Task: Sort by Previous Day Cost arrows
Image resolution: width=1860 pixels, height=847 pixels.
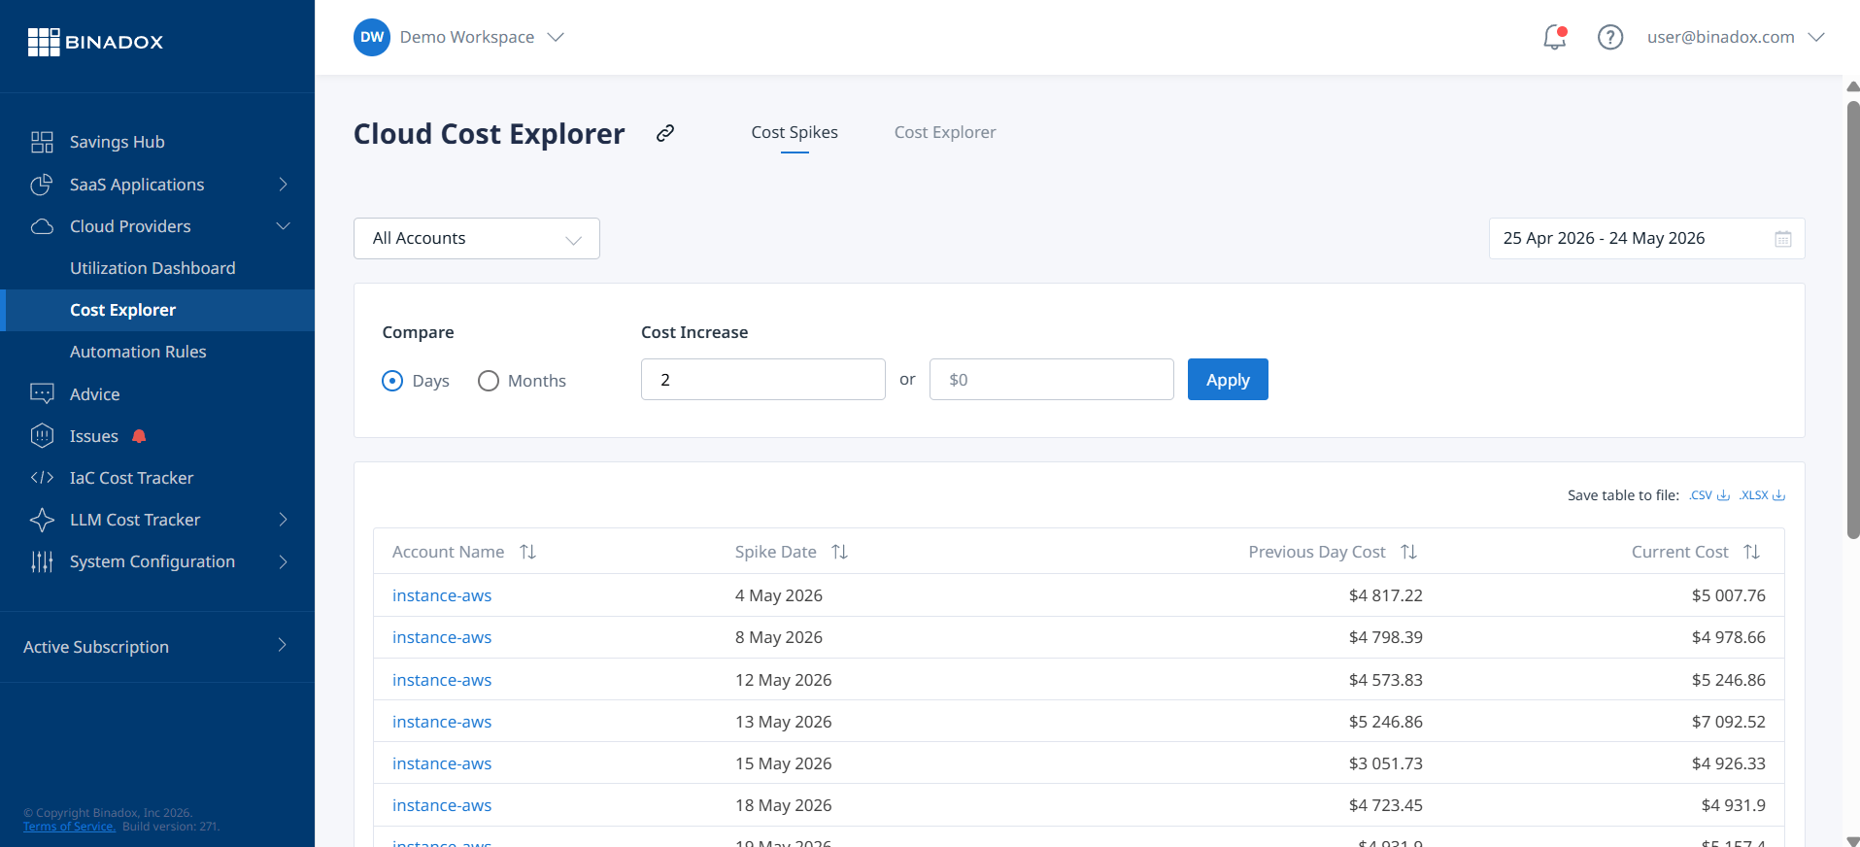Action: (x=1409, y=552)
